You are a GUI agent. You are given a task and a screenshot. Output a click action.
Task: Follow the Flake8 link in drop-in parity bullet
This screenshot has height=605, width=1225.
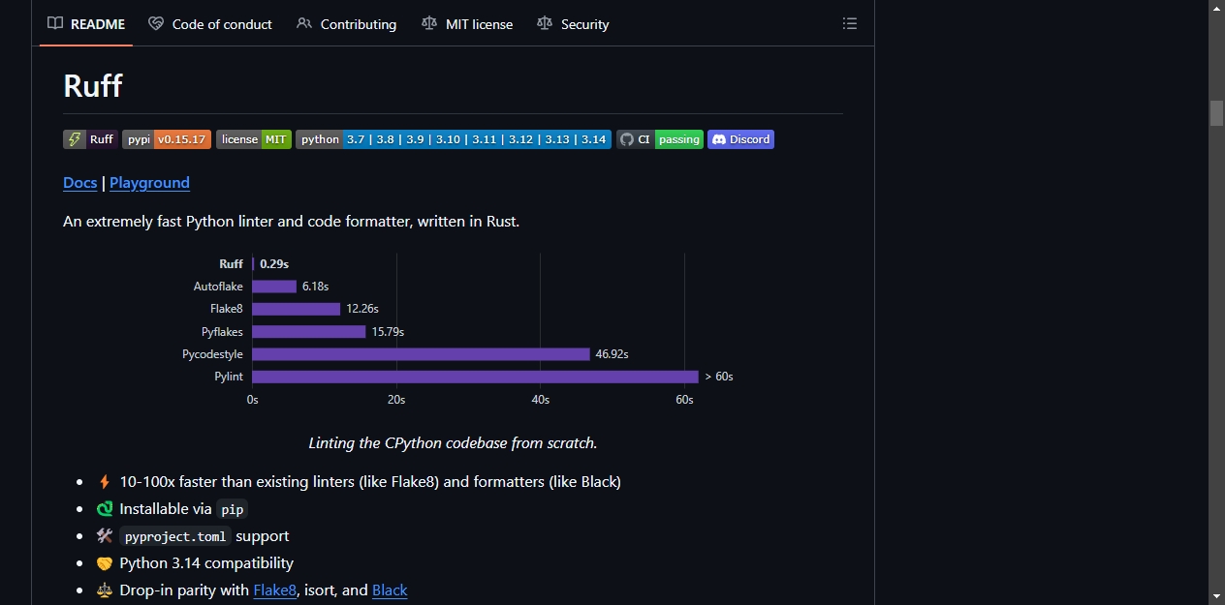pyautogui.click(x=275, y=590)
